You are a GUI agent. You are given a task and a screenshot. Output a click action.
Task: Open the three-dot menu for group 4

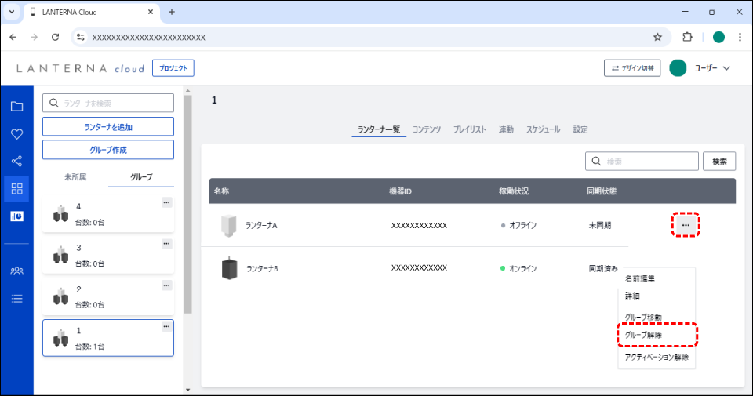coord(166,202)
